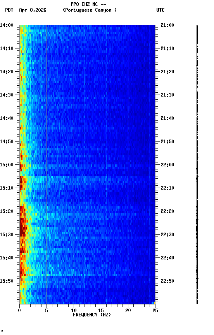This screenshot has height=335, width=214.
Task: Click the '15:50' PDT time label
Action: pos(7,281)
